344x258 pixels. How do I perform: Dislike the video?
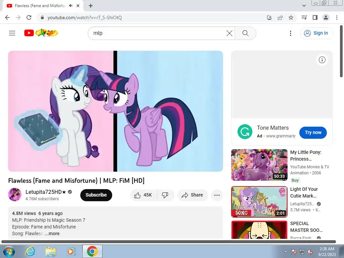point(165,195)
